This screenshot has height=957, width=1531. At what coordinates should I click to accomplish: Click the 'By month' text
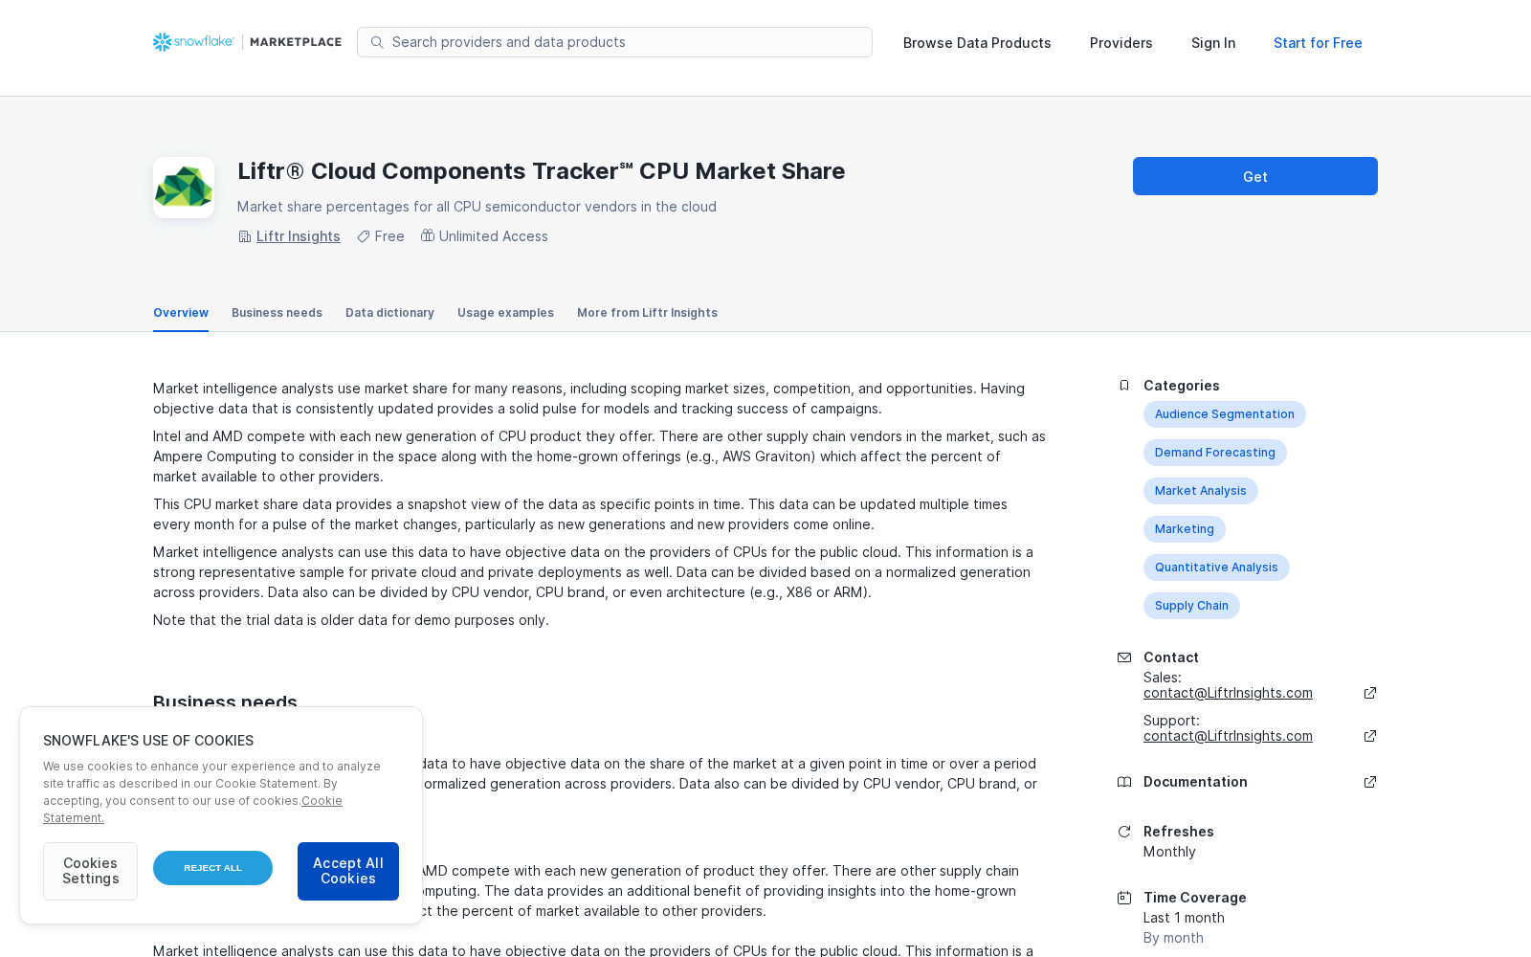(x=1173, y=938)
